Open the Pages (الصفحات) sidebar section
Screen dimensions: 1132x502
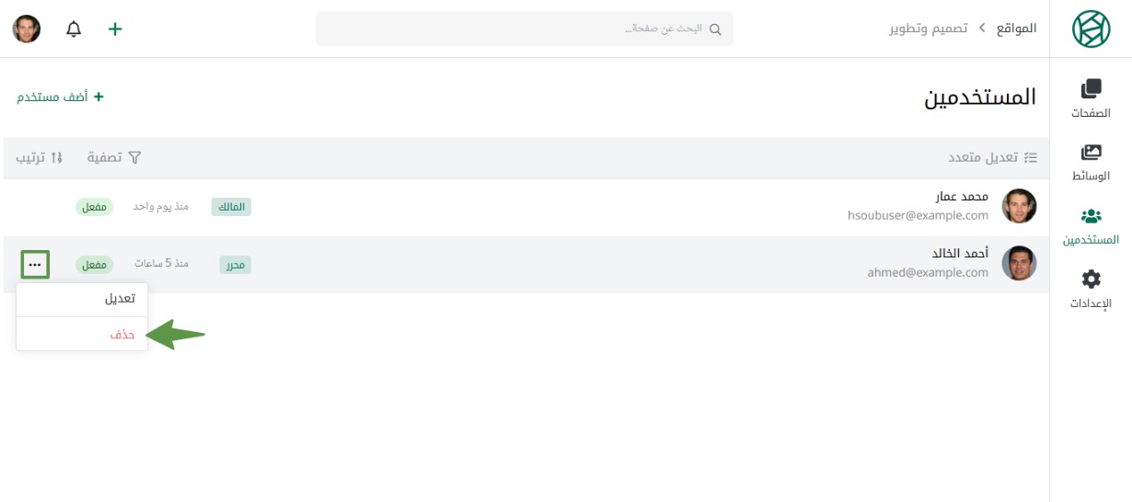(1091, 99)
